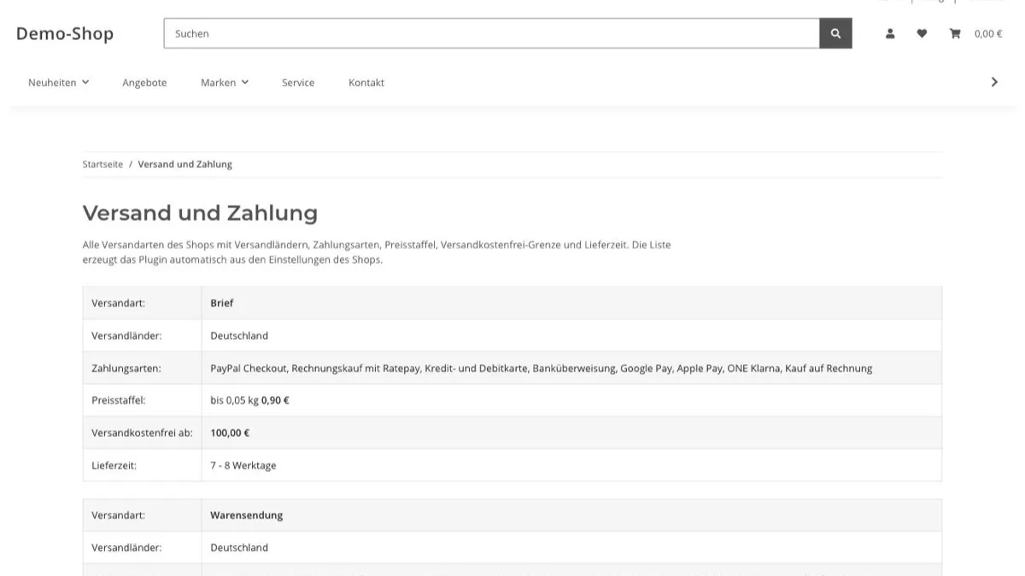Click the Versandkostenfrei ab label

click(x=142, y=433)
